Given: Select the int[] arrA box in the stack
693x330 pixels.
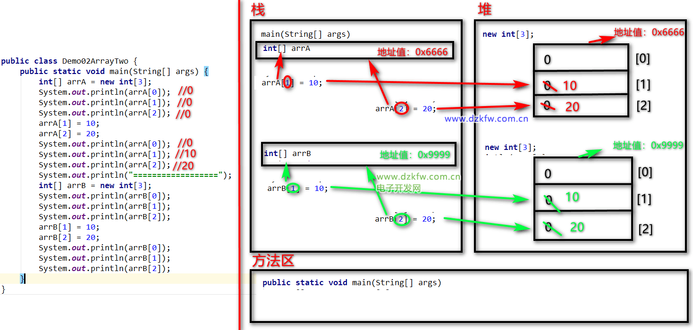Looking at the screenshot, I should [354, 50].
